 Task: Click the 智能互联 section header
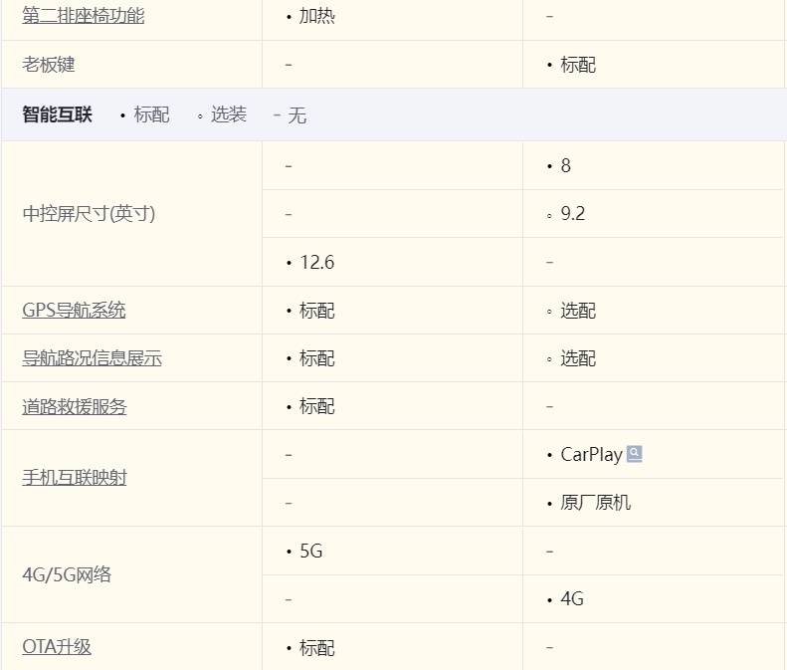[x=58, y=114]
